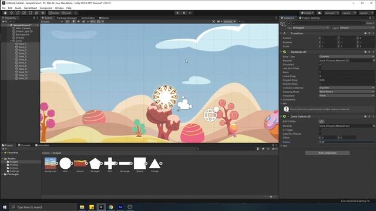
Task: Open the GameObject menu
Action: tap(31, 8)
